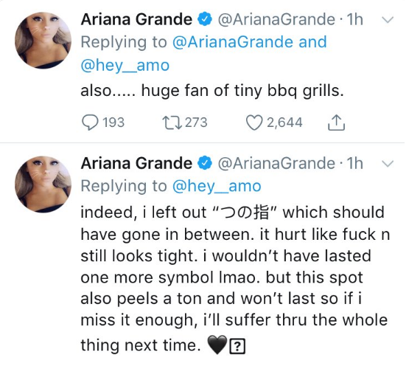Click the verified badge in second tweet
The image size is (409, 369).
[205, 163]
